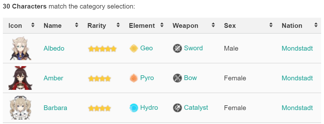Viewport: 324px width, 124px height.
Task: Sort table by the Nation column
Action: click(300, 26)
